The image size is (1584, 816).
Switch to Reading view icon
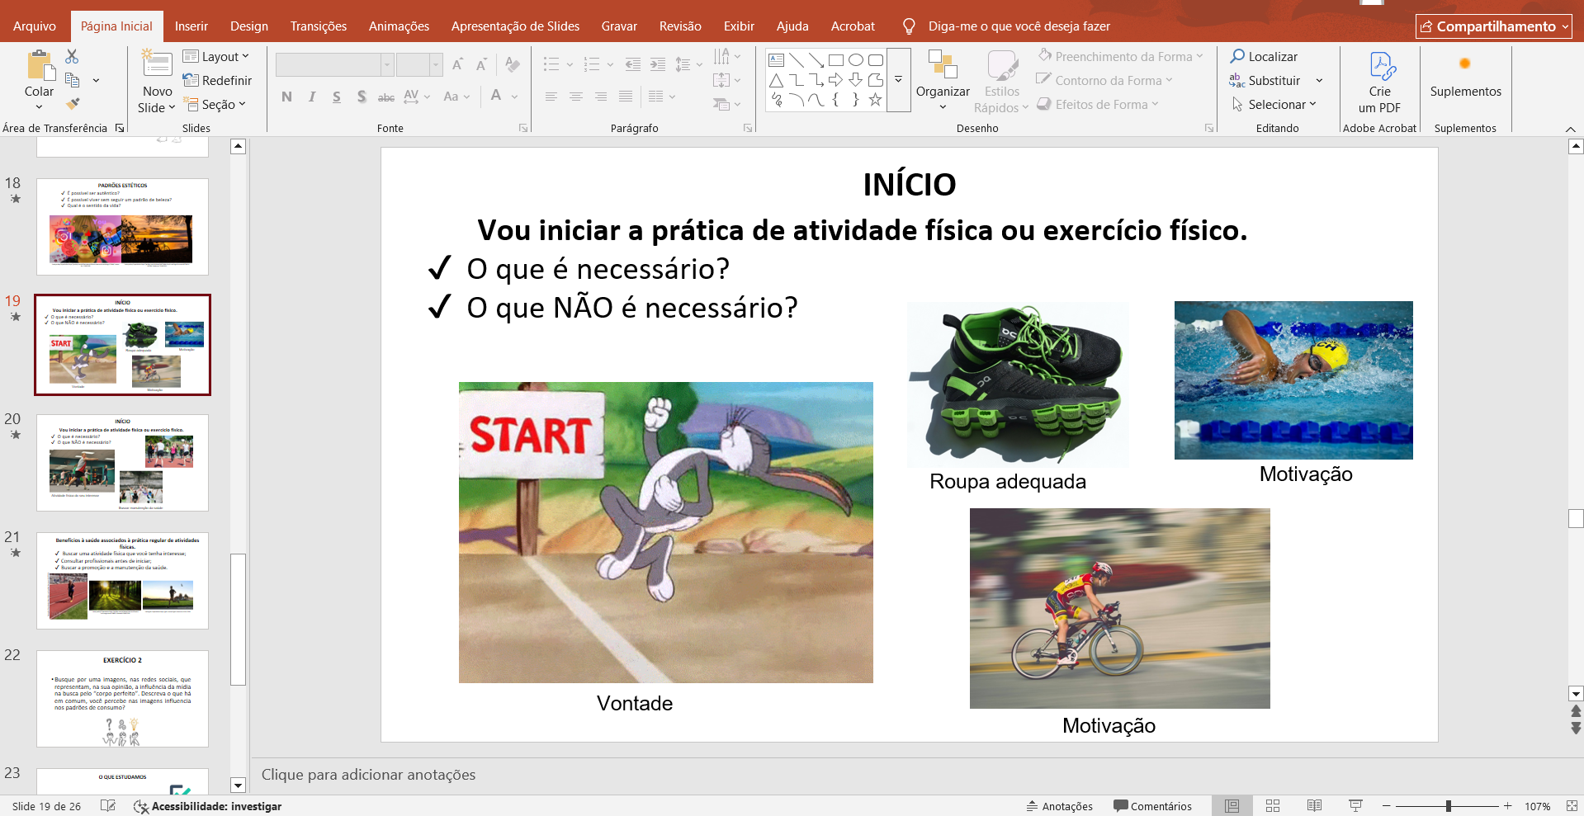coord(1314,806)
